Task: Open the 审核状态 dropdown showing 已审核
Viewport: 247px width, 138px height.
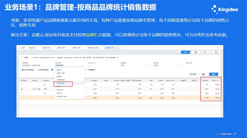Action: [167, 65]
